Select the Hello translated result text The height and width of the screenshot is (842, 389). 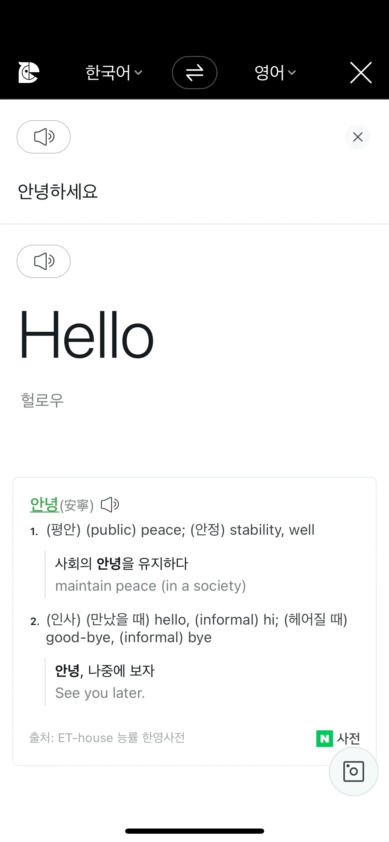coord(86,335)
